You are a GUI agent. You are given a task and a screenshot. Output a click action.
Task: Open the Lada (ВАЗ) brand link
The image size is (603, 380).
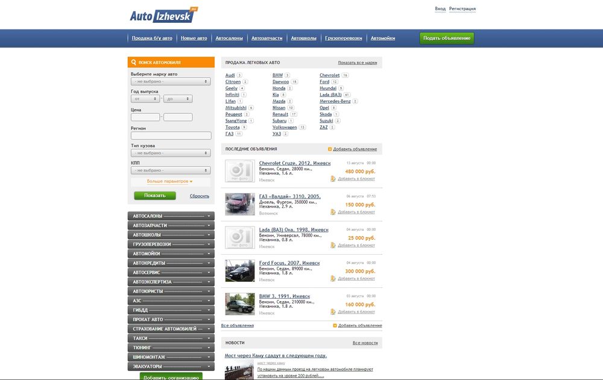coord(330,95)
